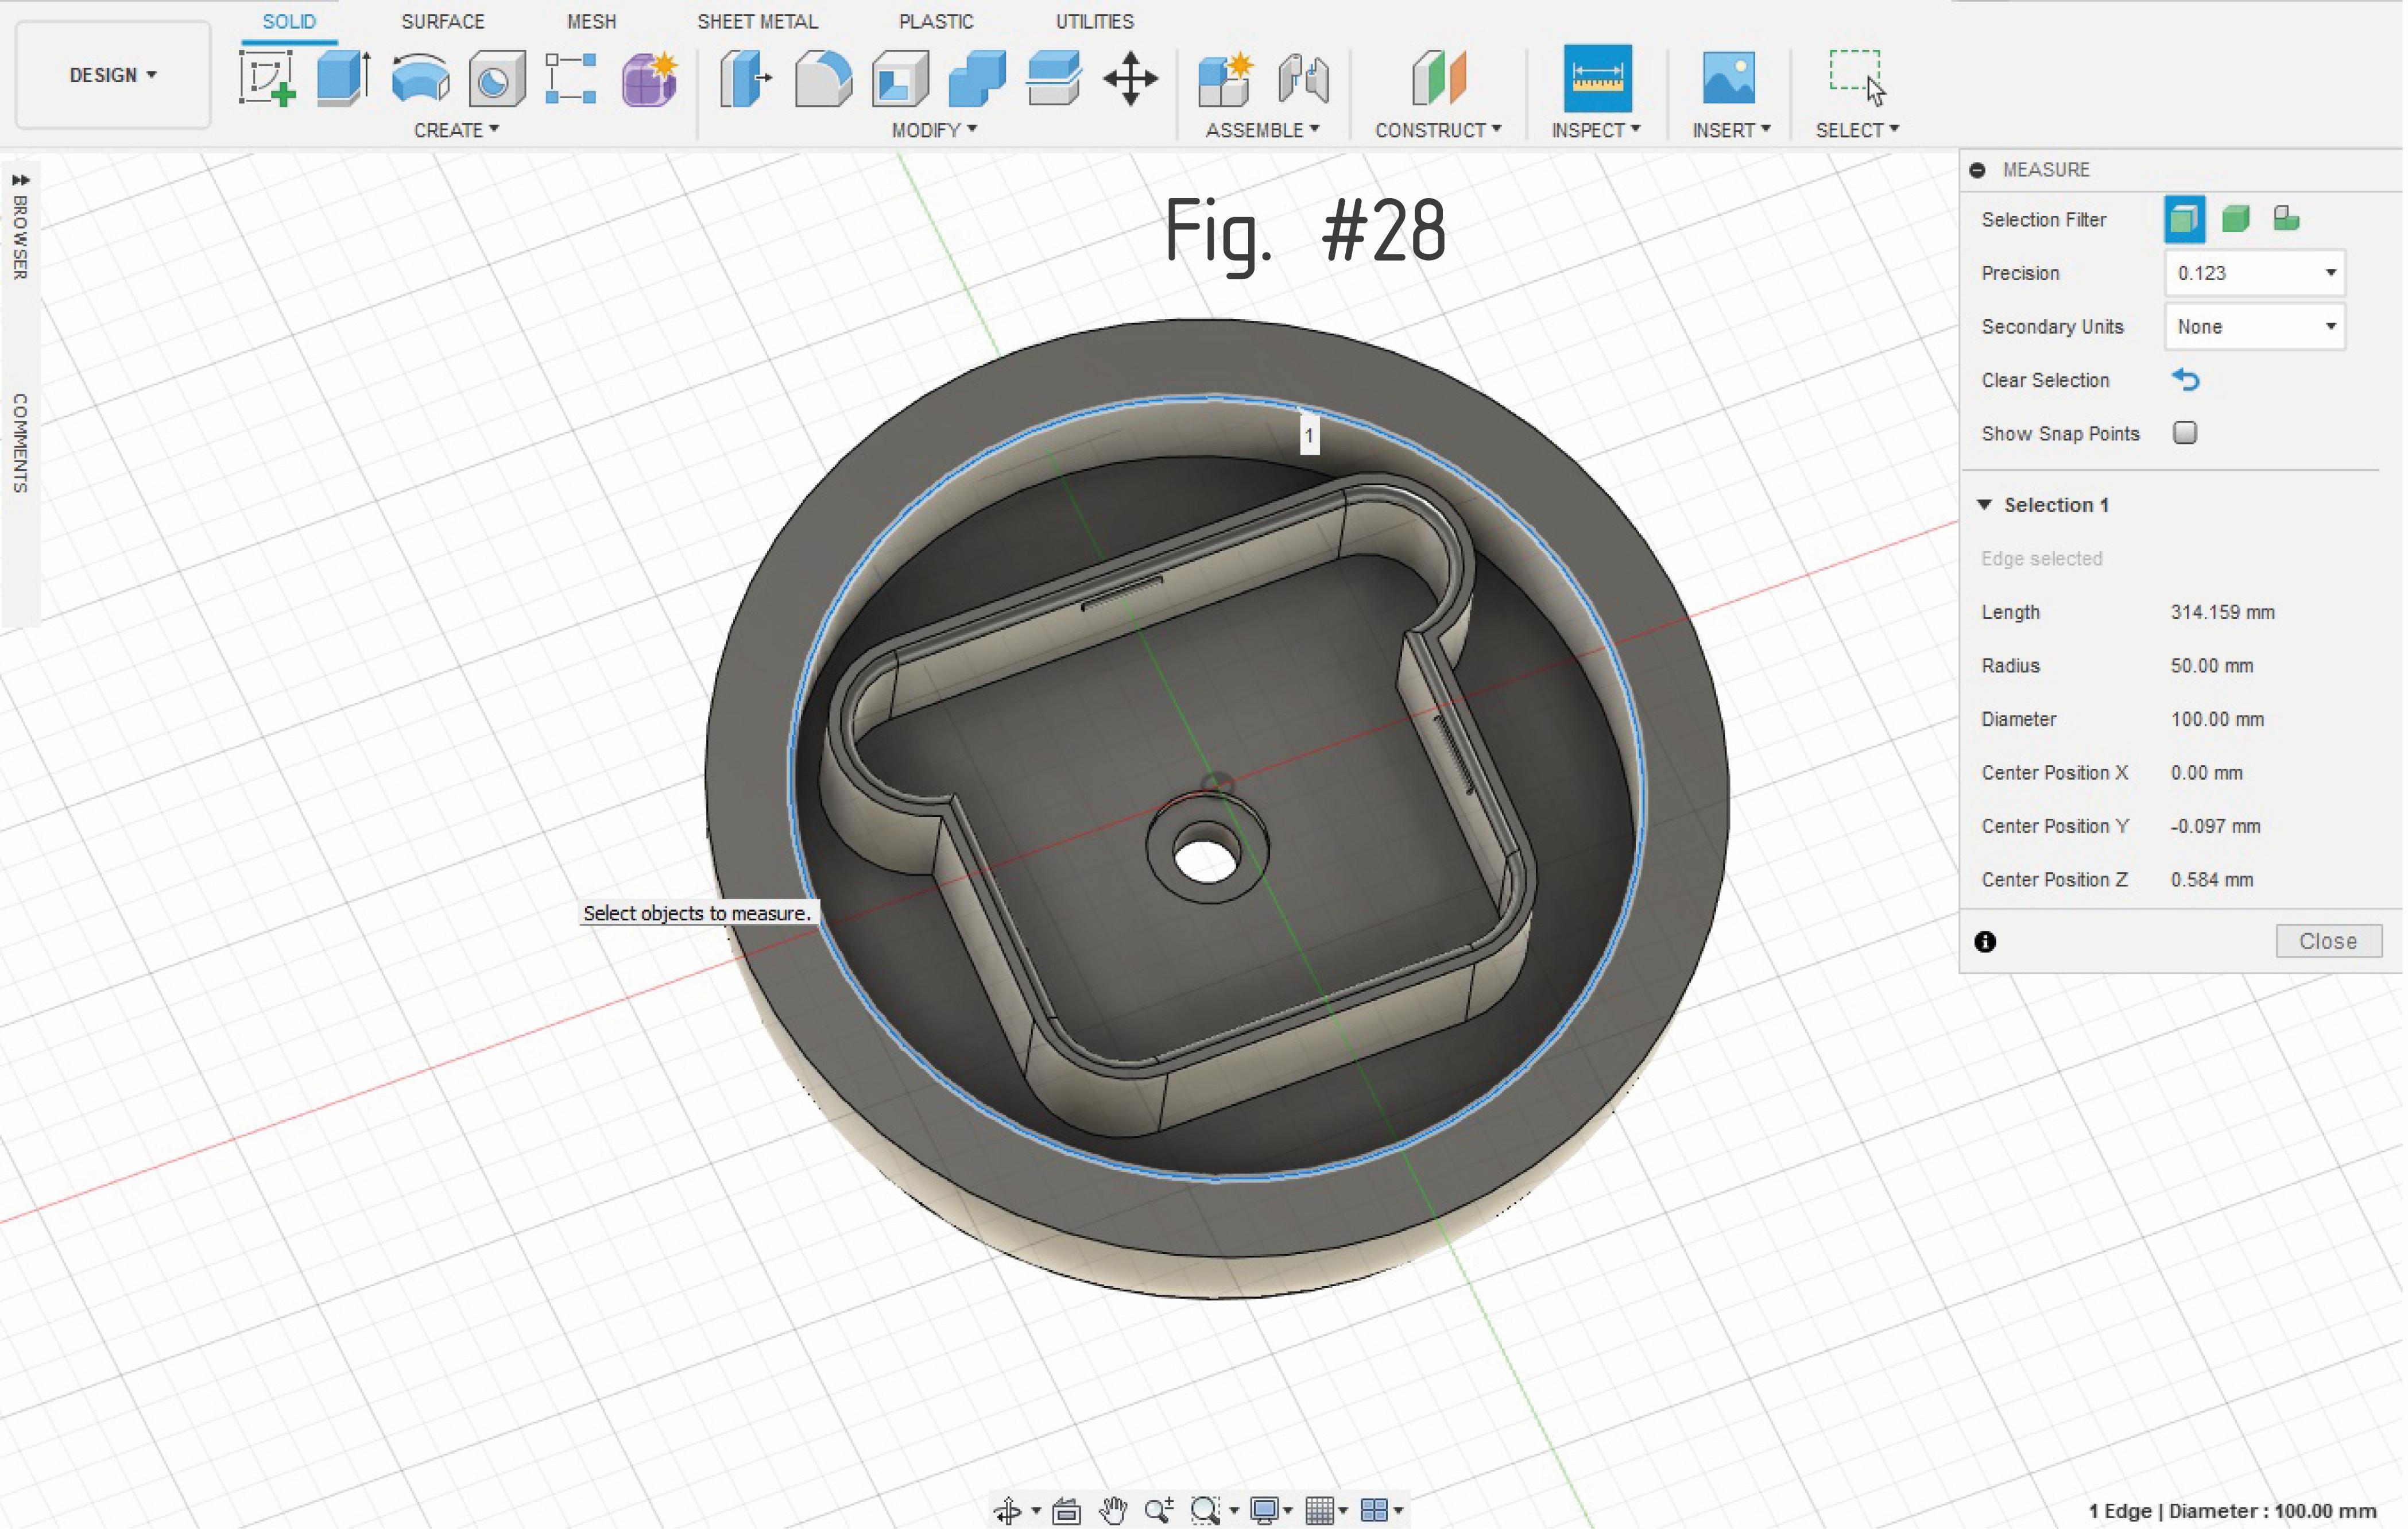Viewport: 2408px width, 1529px height.
Task: Select the first Selection Filter option
Action: pos(2184,219)
